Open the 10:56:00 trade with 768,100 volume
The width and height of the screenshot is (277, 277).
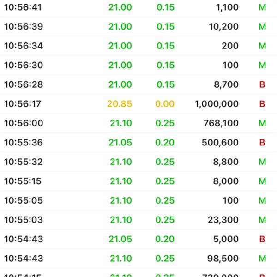(138, 123)
